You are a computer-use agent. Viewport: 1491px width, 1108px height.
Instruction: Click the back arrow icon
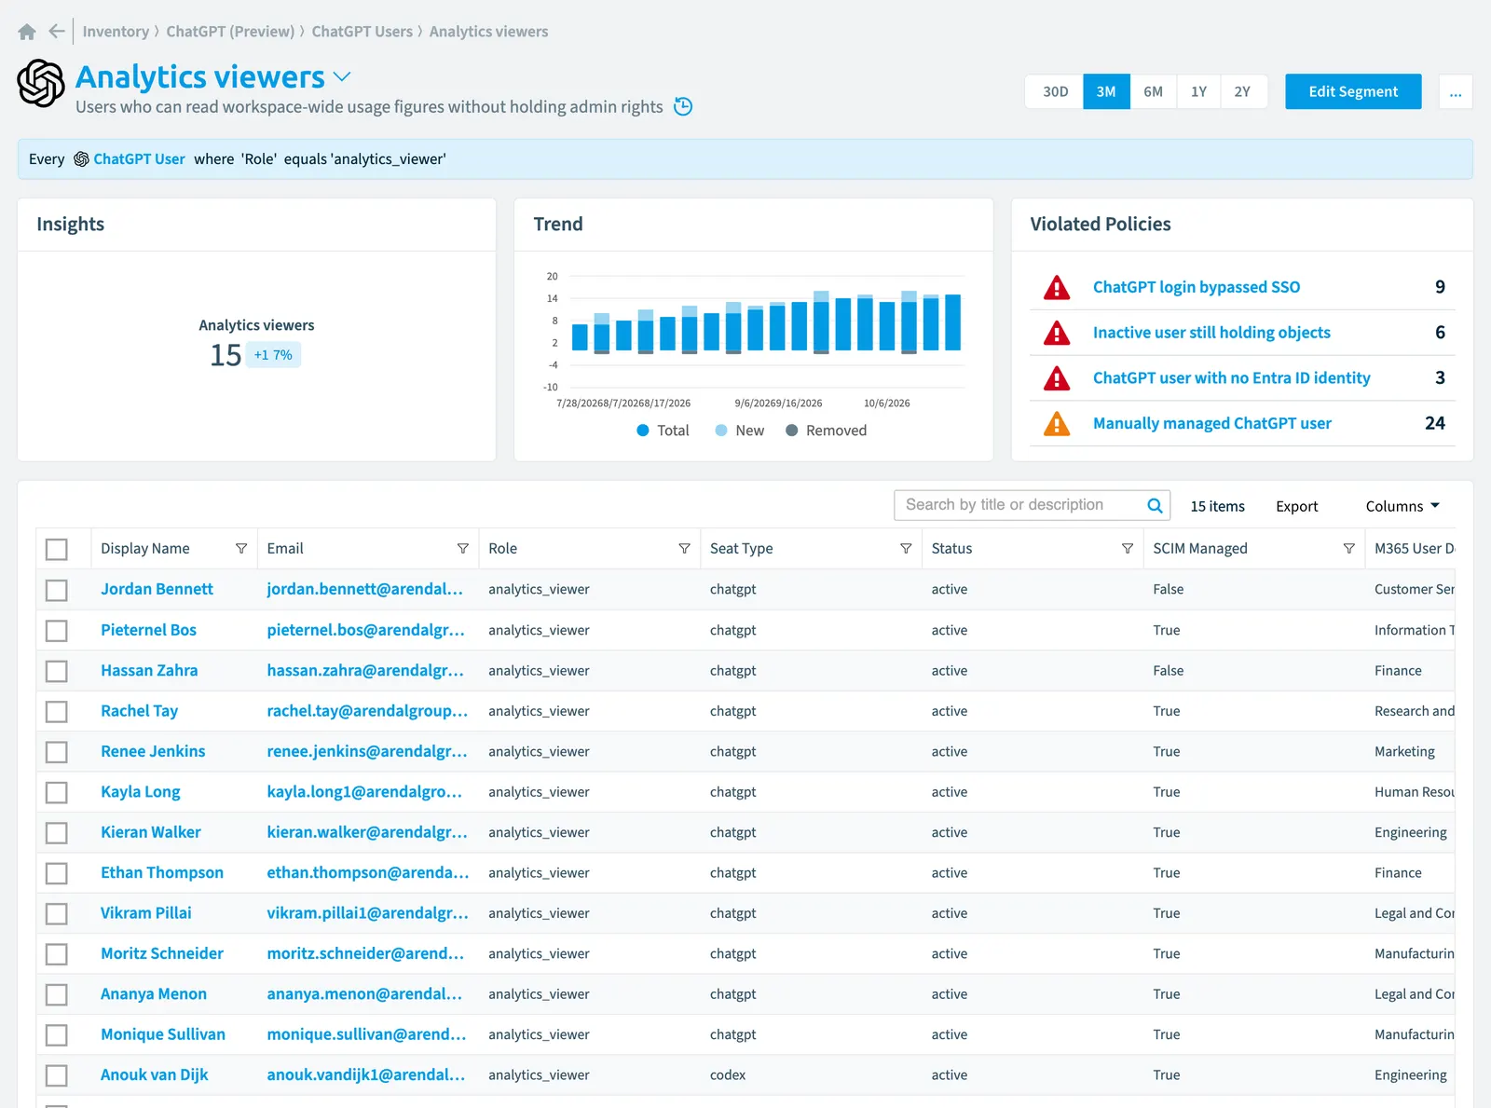(x=57, y=32)
